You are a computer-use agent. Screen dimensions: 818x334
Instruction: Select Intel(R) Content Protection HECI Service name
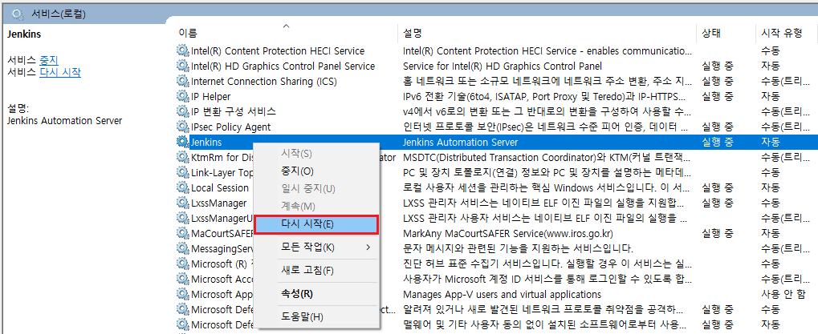coord(278,51)
